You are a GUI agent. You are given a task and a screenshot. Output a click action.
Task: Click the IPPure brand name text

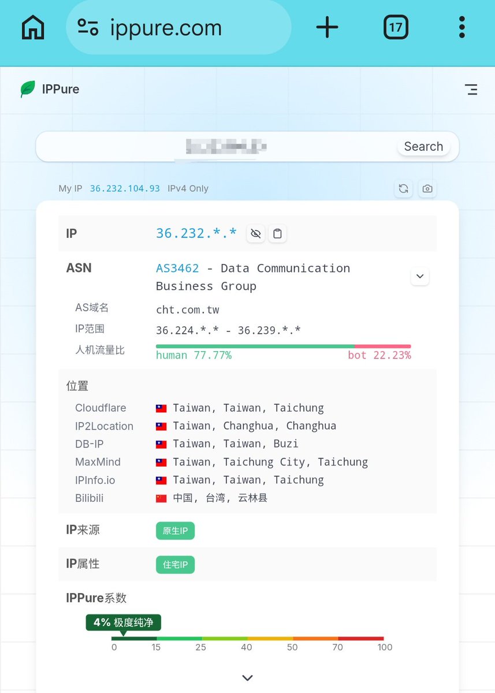click(61, 89)
